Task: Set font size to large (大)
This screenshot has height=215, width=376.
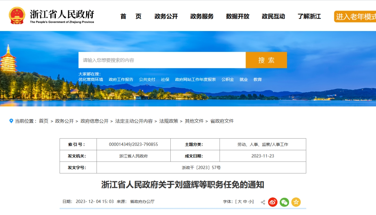Action: pos(239,202)
